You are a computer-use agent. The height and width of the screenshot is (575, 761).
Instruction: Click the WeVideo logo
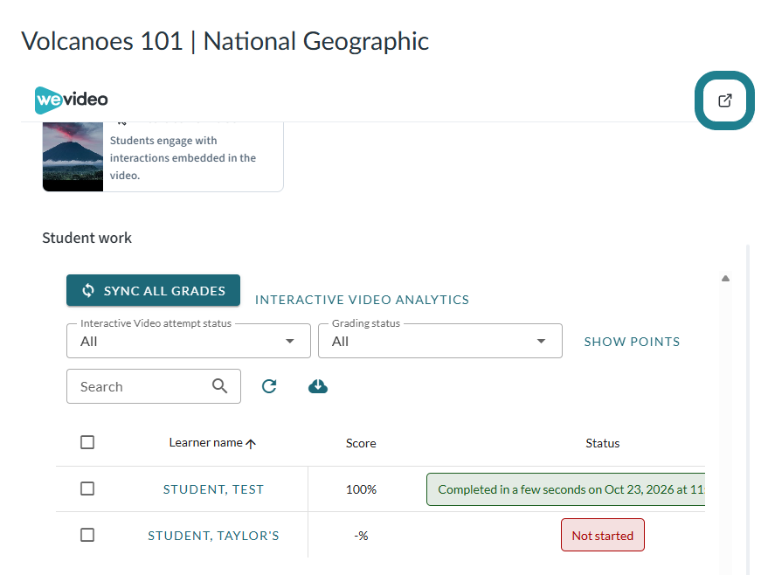[x=72, y=100]
